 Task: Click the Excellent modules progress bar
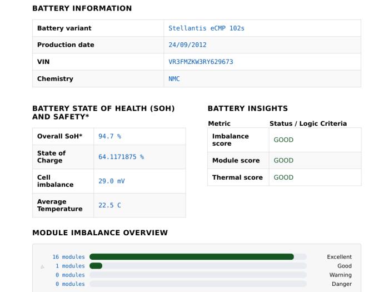[x=198, y=257]
